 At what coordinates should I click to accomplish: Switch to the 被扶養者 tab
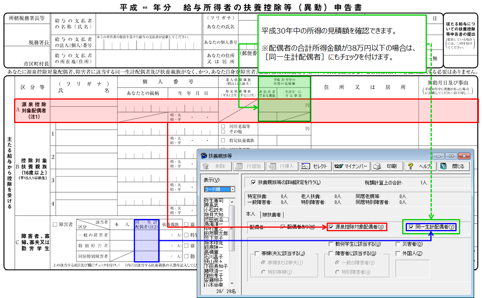click(273, 214)
